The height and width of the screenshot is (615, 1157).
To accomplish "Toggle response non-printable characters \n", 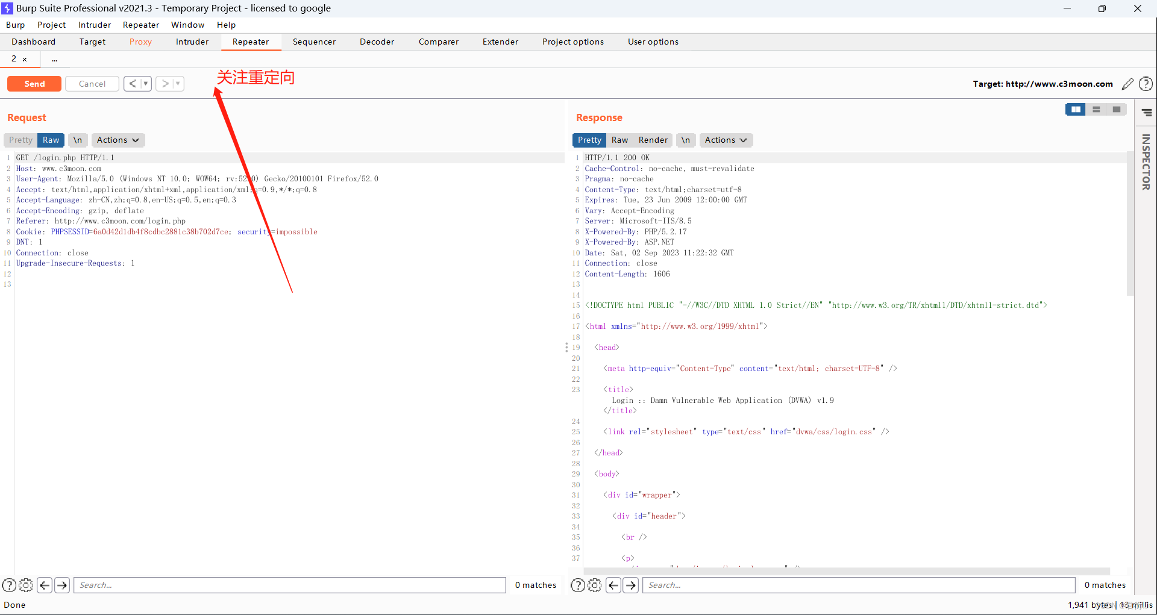I will (686, 140).
